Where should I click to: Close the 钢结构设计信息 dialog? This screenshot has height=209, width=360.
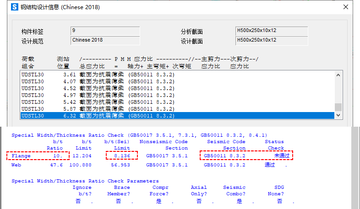click(349, 7)
